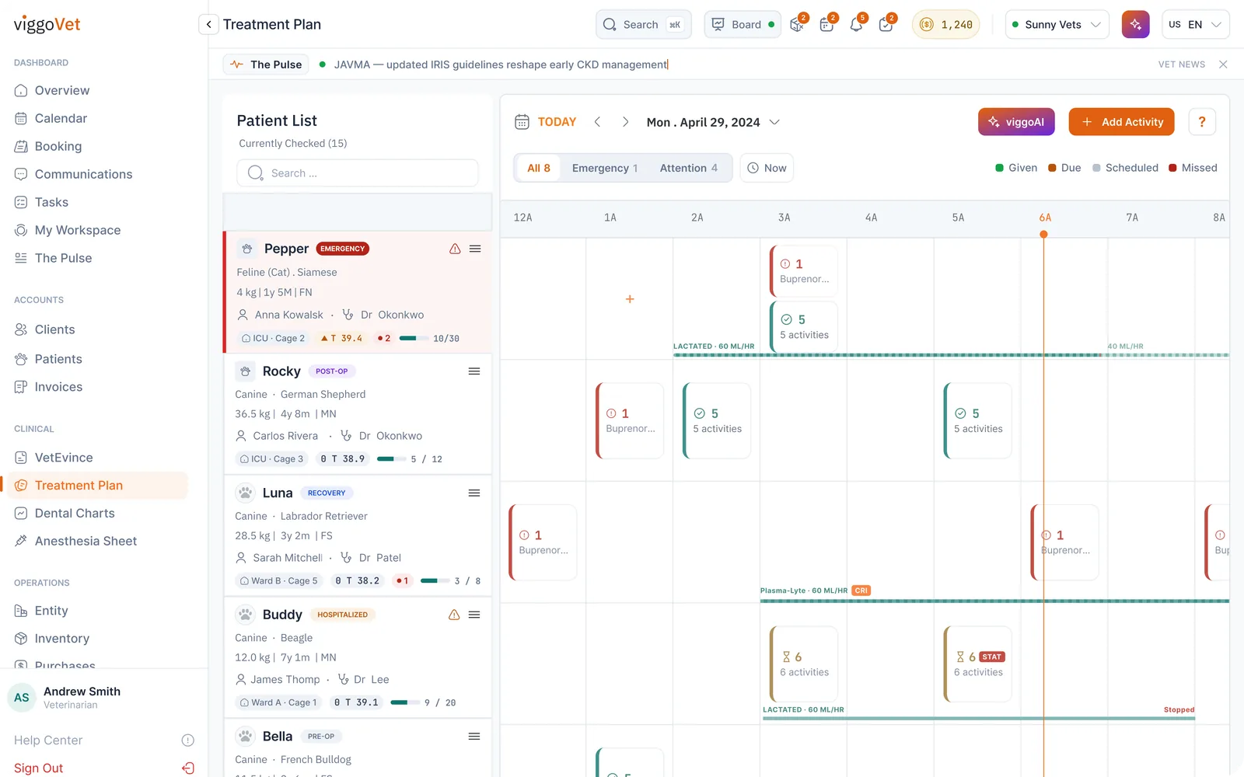Screen dimensions: 1244x777
Task: Open Pepper's hamburger menu
Action: pos(475,249)
